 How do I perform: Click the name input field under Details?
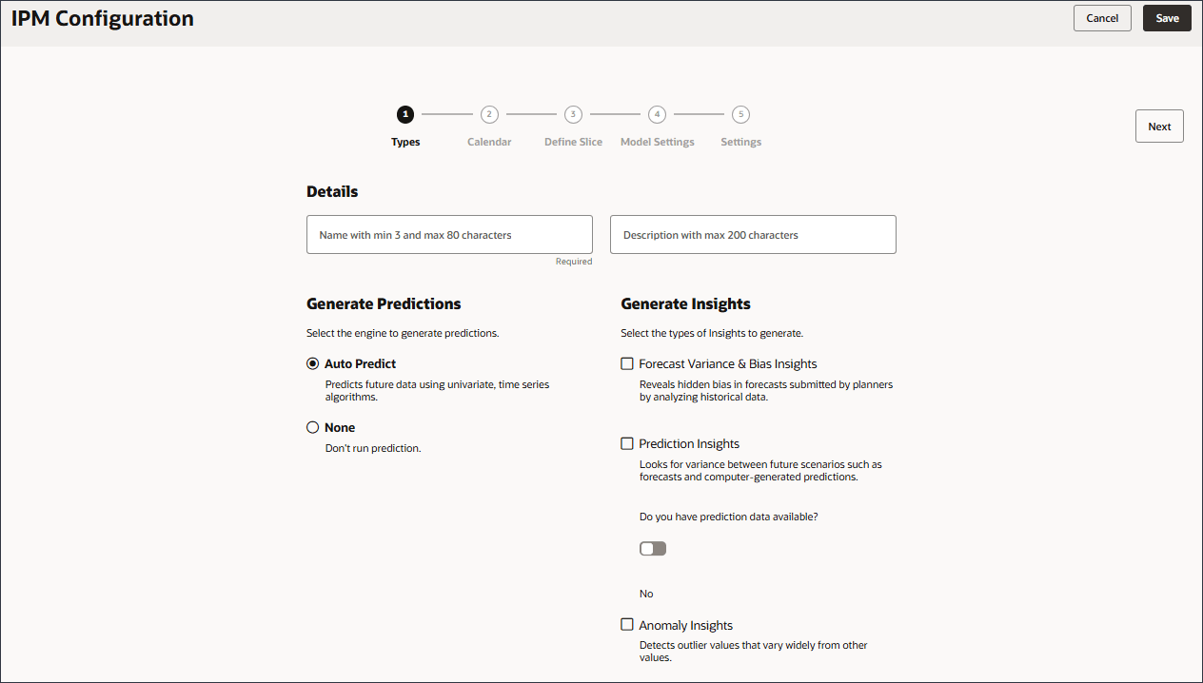(449, 234)
